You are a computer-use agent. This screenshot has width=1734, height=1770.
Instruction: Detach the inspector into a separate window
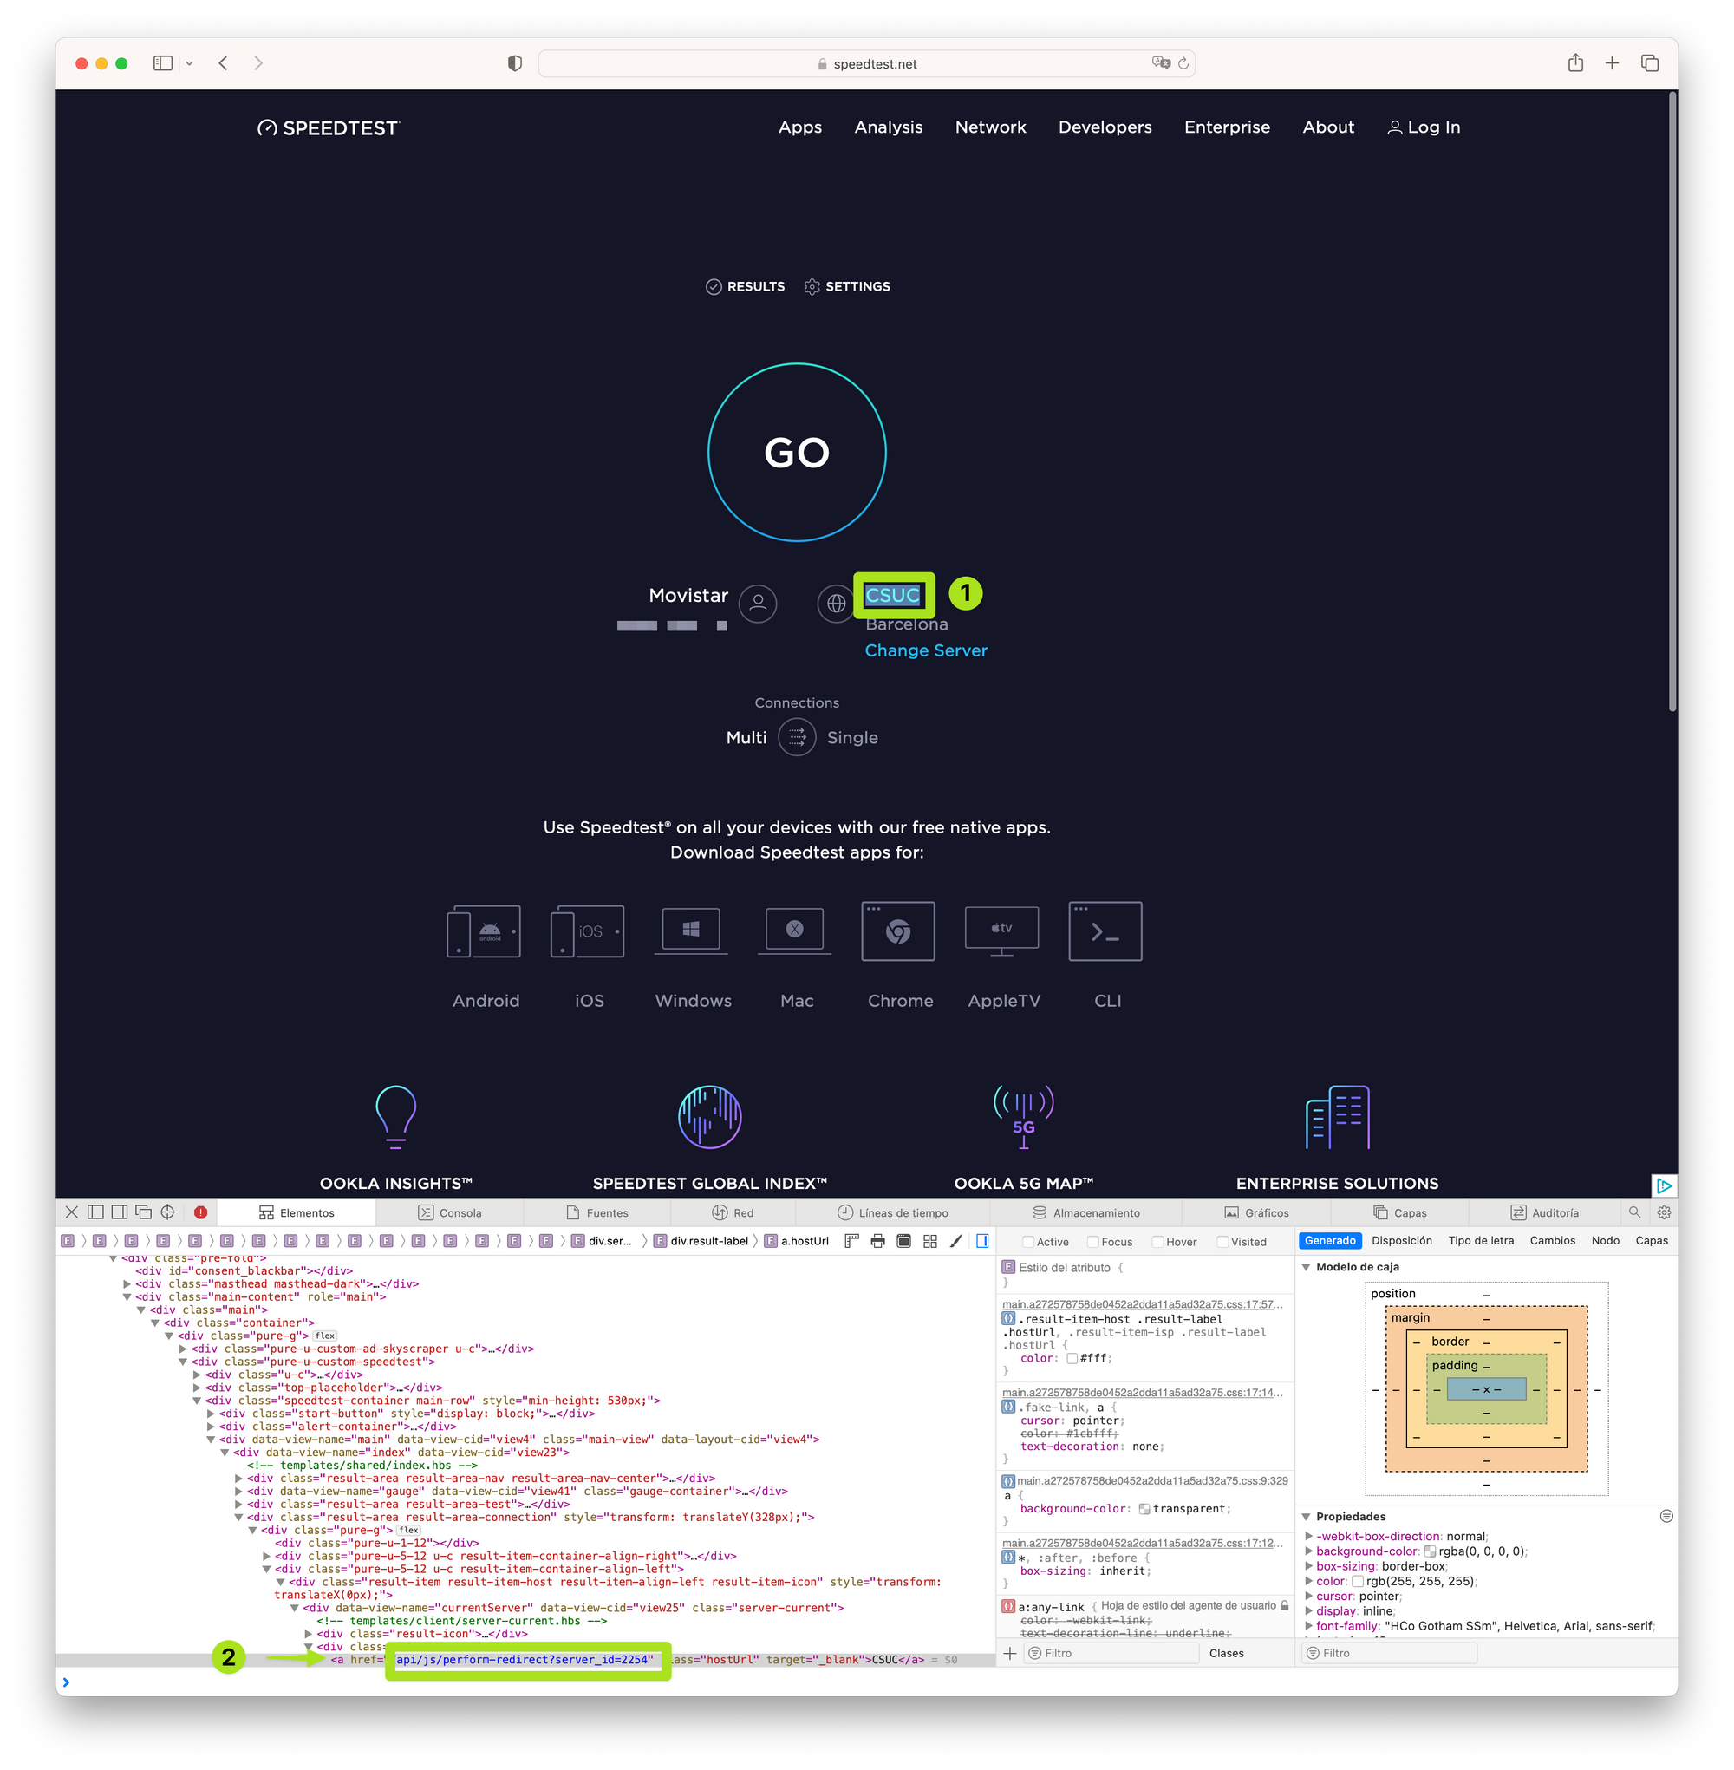(143, 1212)
